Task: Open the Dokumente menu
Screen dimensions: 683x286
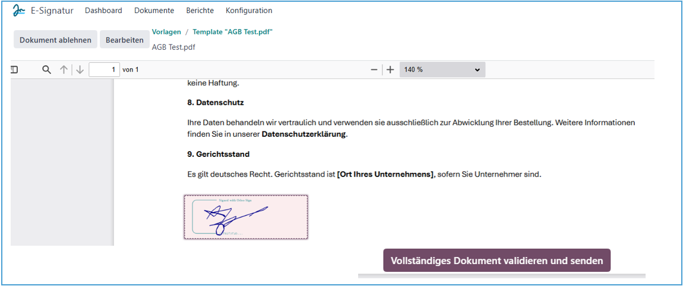Action: pos(154,11)
